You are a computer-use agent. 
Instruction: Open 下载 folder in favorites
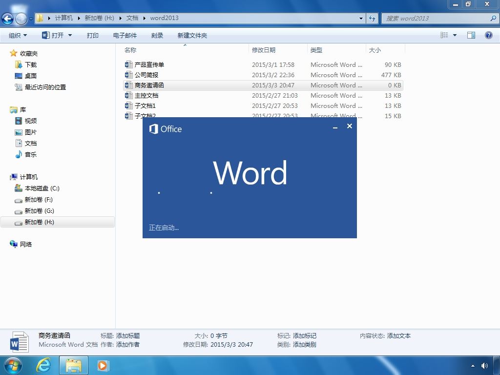tap(30, 64)
